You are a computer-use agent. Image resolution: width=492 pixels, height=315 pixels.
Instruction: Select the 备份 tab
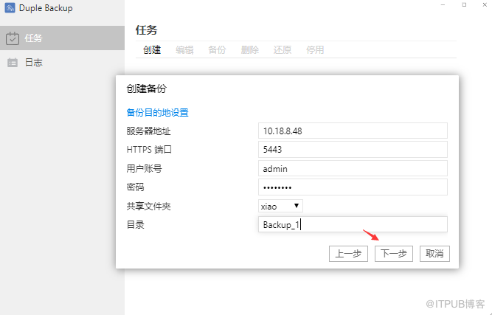coord(217,50)
